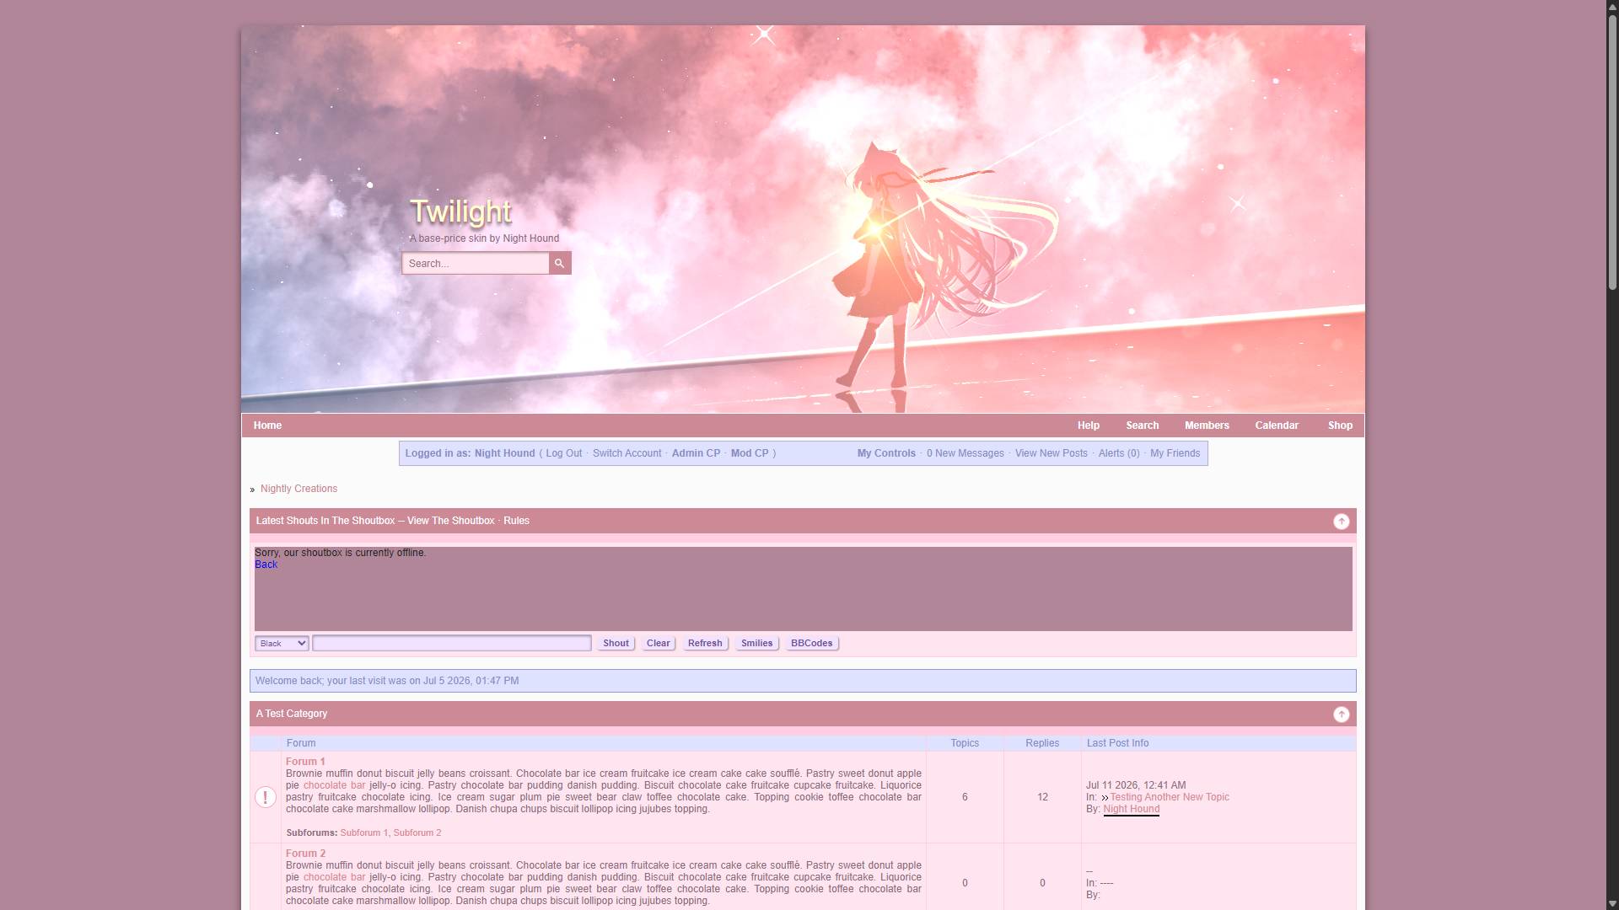Click the Topics column header
This screenshot has width=1619, height=910.
(x=965, y=743)
